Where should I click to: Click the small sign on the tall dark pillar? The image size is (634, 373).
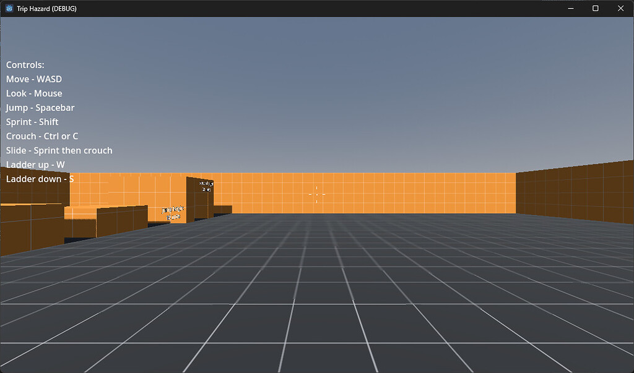click(206, 186)
